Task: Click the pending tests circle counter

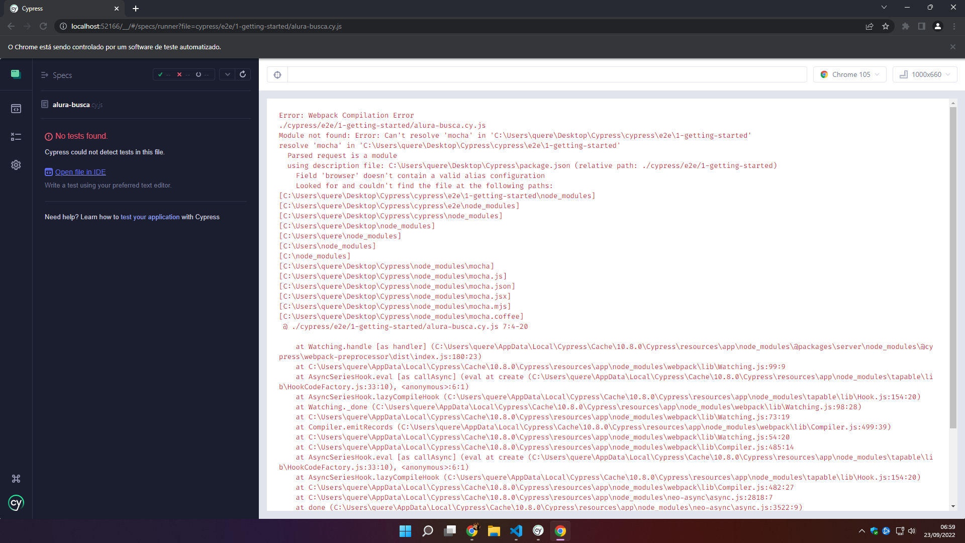Action: (x=202, y=74)
